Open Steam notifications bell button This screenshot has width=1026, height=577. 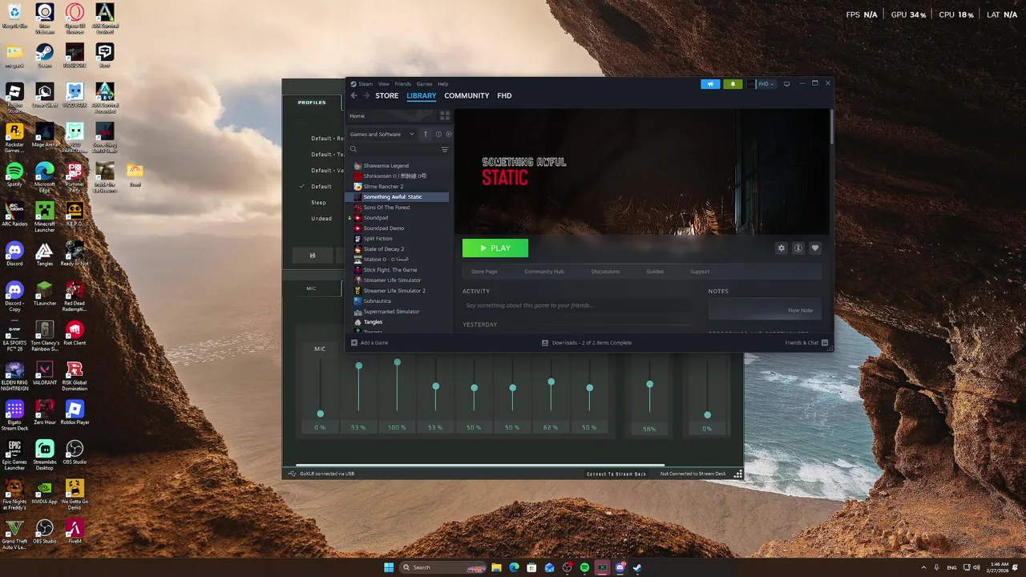[x=733, y=83]
